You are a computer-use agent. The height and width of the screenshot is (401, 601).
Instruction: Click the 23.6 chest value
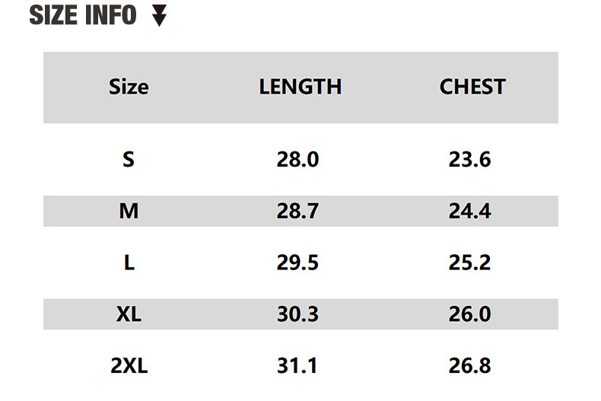(x=469, y=160)
